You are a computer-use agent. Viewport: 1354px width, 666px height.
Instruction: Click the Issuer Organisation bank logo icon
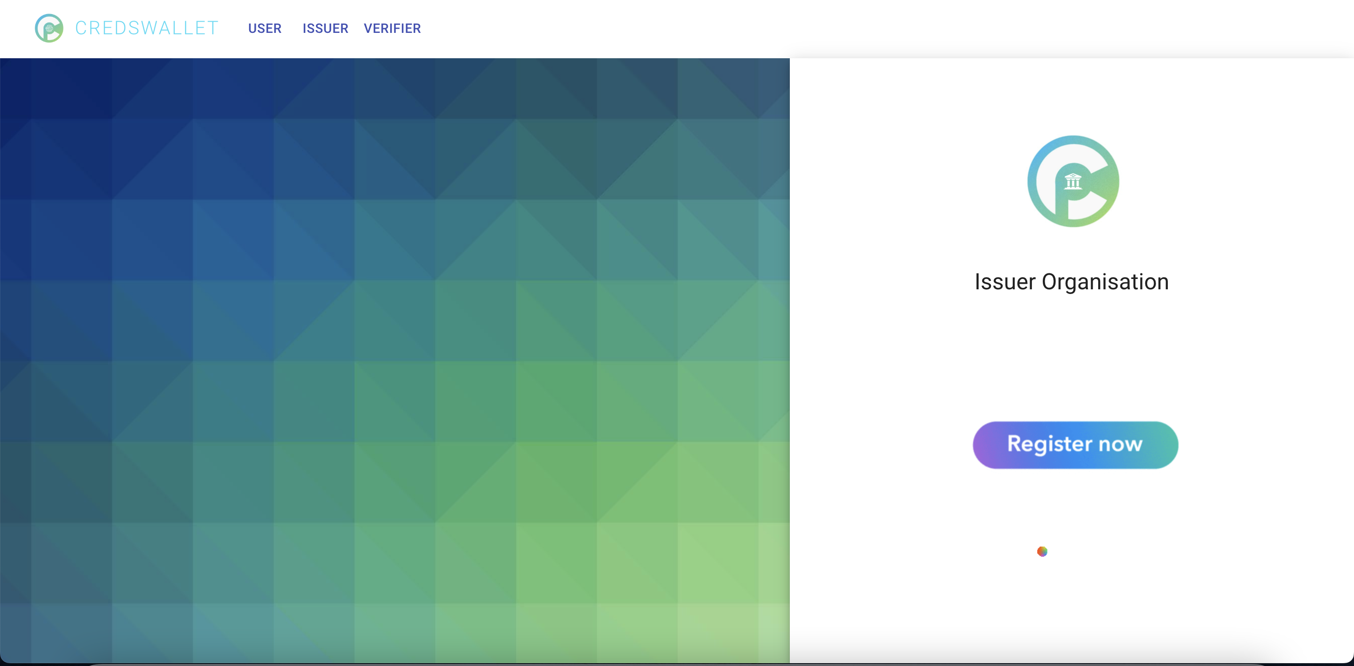pos(1073,181)
